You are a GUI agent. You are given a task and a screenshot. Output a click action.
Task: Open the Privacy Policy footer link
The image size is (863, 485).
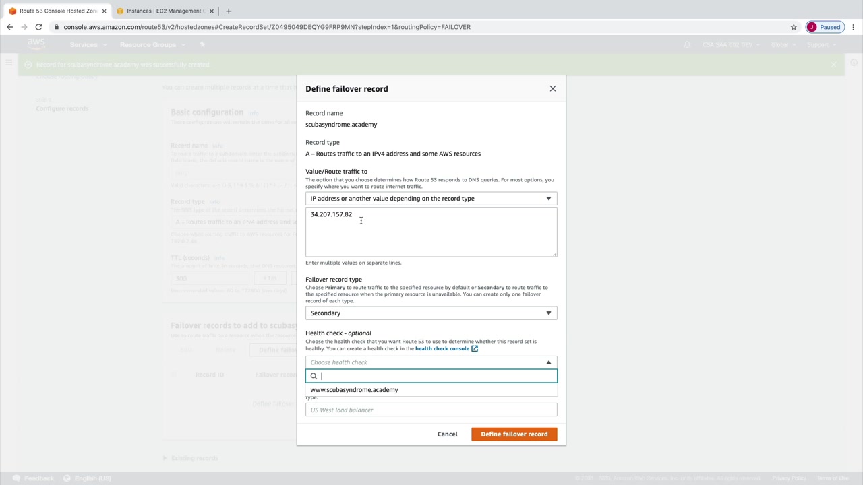point(789,478)
